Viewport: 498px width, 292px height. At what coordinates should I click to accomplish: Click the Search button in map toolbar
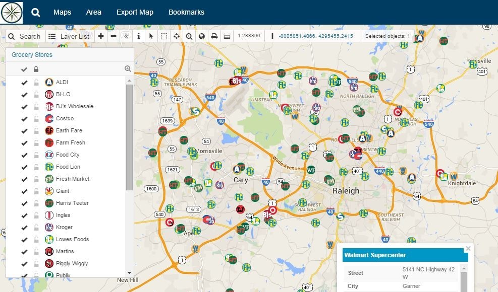coord(25,36)
